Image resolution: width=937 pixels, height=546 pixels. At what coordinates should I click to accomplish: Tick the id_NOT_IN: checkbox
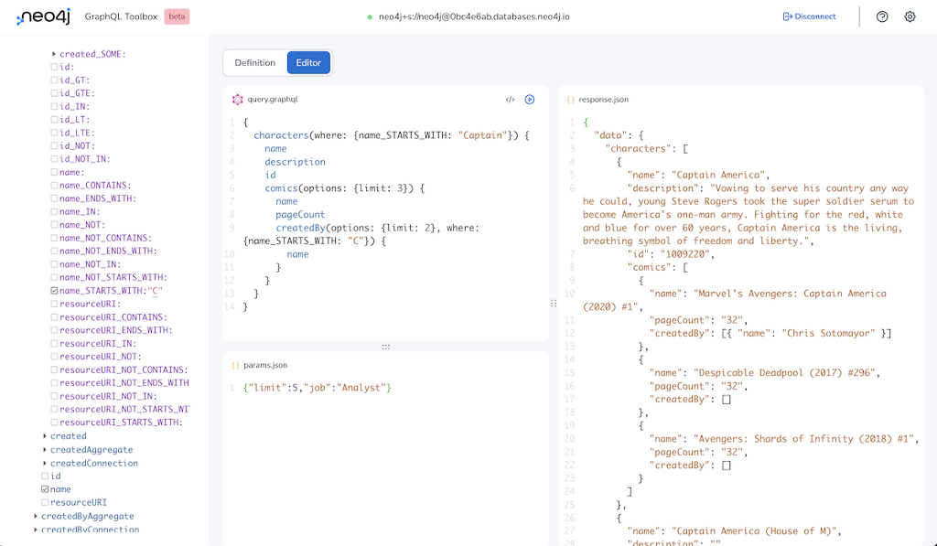click(54, 159)
